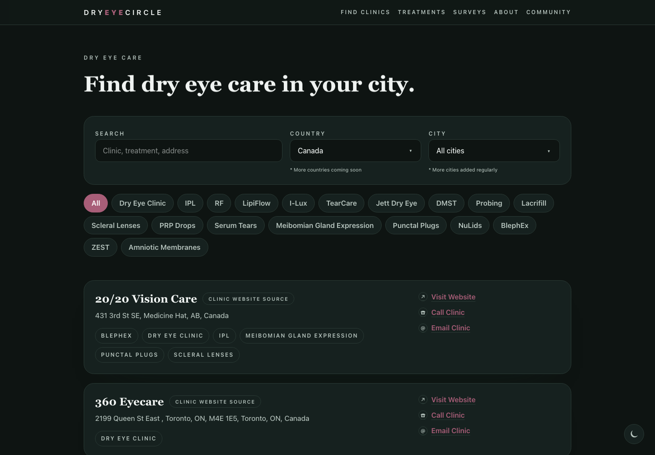Toggle the dark mode moon button
Image resolution: width=655 pixels, height=455 pixels.
(634, 434)
